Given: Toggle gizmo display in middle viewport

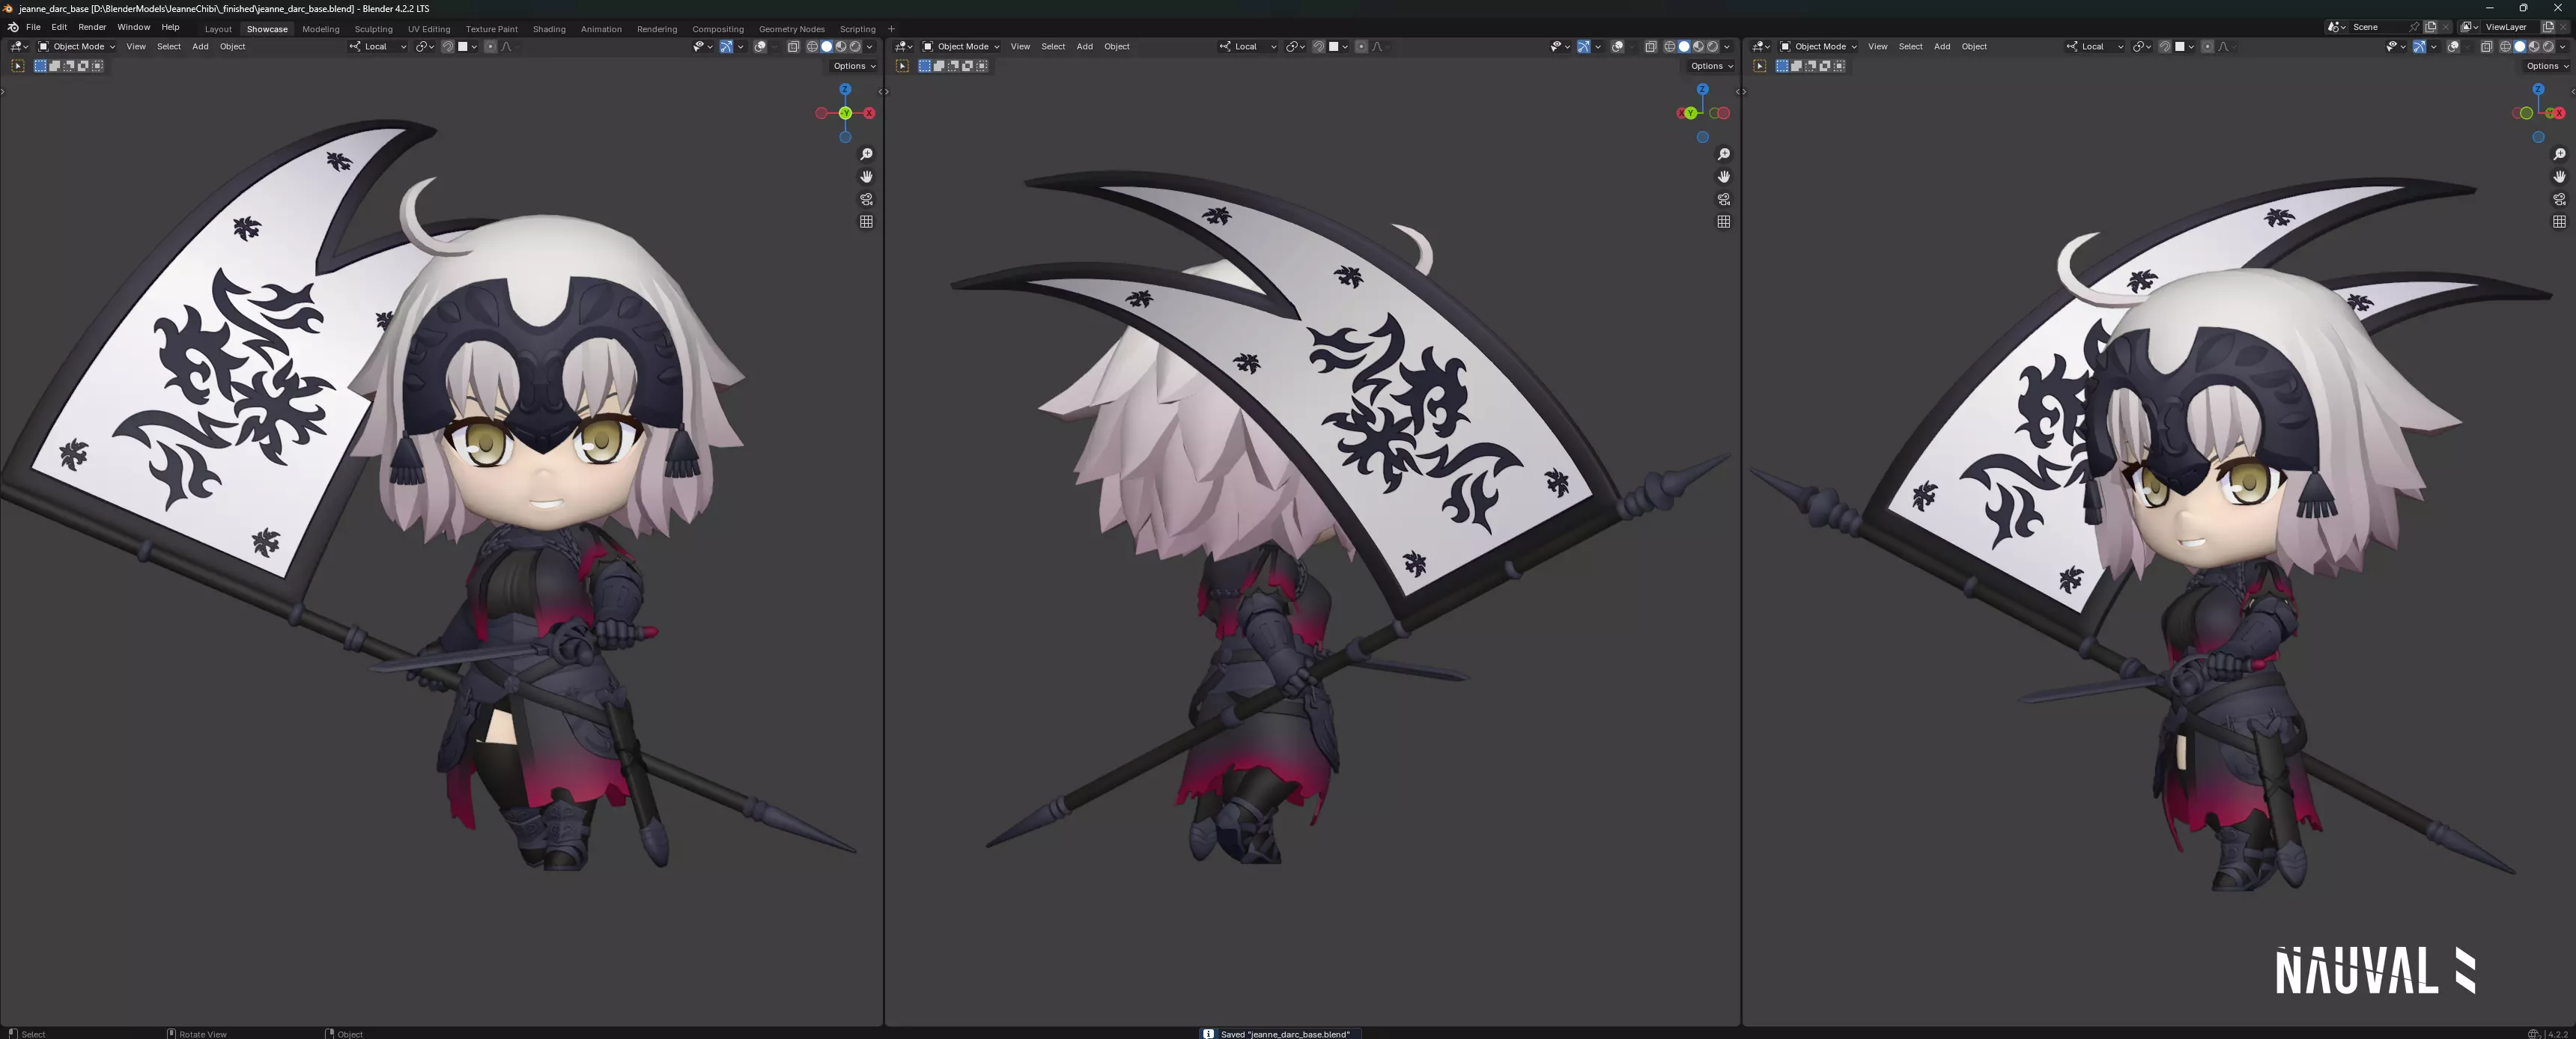Looking at the screenshot, I should tap(1584, 47).
